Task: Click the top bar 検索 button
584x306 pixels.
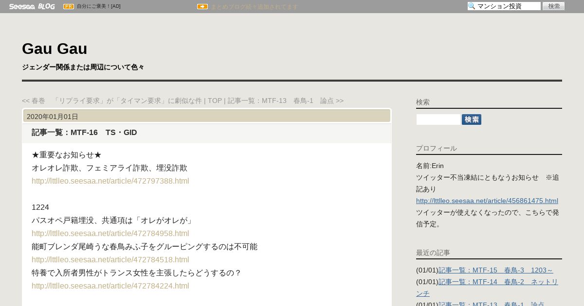Action: tap(553, 6)
